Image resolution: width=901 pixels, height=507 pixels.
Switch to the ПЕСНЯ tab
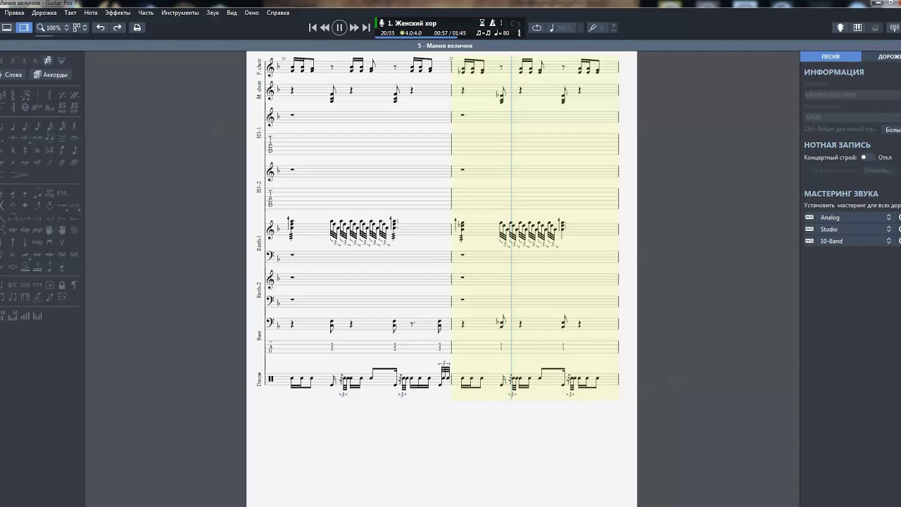tap(831, 56)
